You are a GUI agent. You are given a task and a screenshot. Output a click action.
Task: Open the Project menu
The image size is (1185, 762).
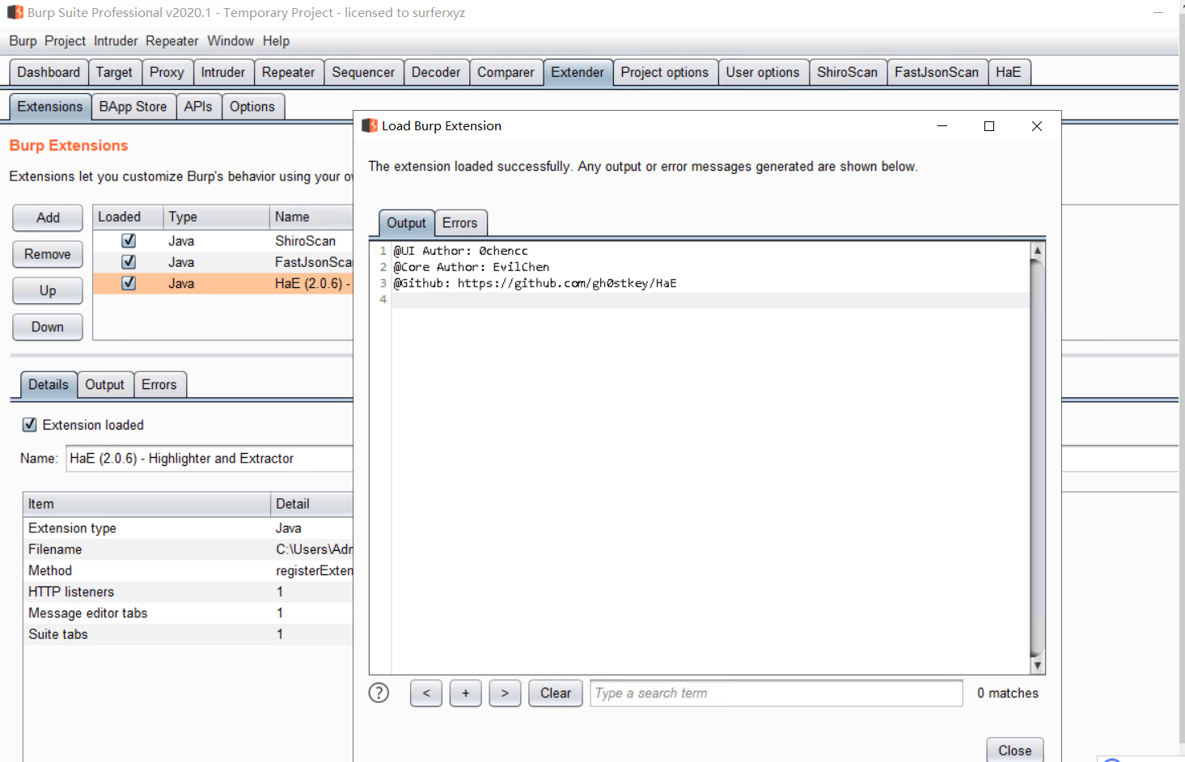[65, 41]
